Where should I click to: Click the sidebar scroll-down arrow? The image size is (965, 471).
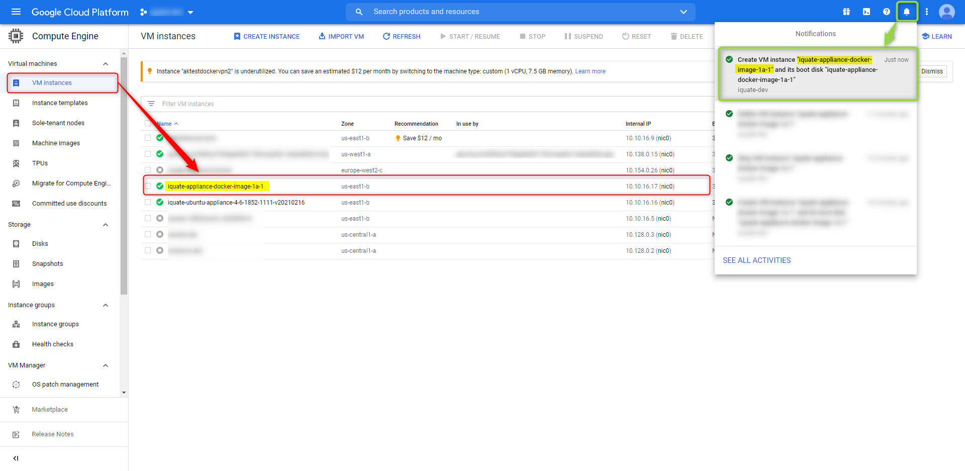(x=124, y=393)
